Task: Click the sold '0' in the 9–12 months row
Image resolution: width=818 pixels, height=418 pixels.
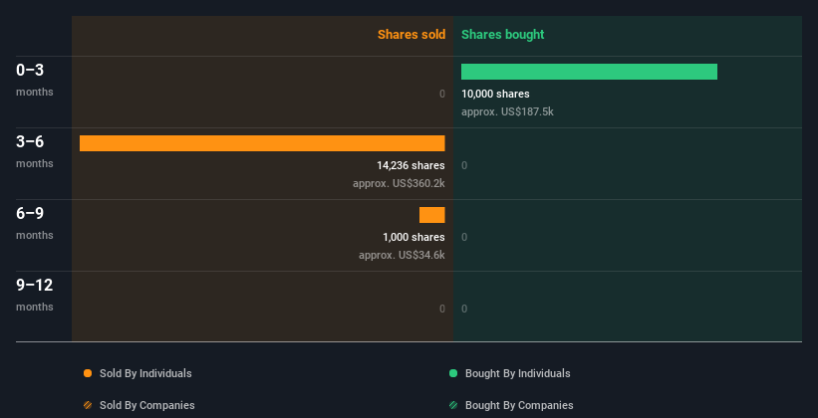Action: pos(441,309)
